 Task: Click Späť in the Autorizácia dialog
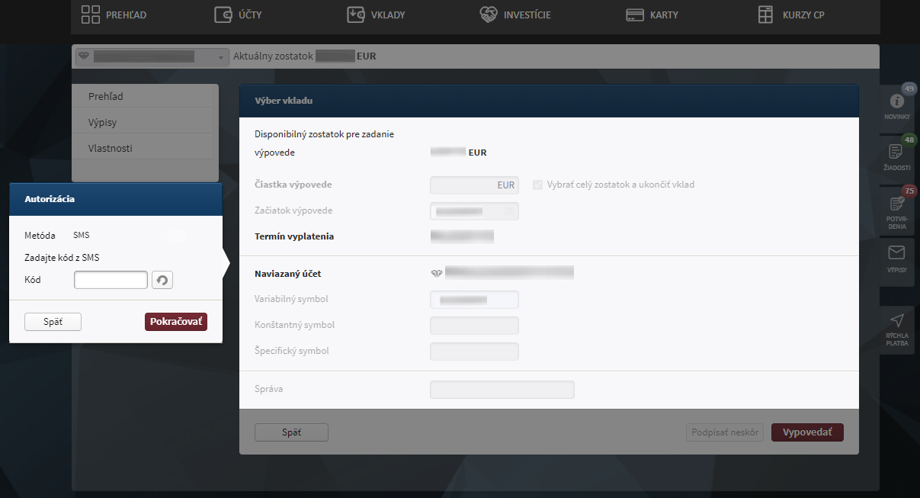pyautogui.click(x=53, y=322)
